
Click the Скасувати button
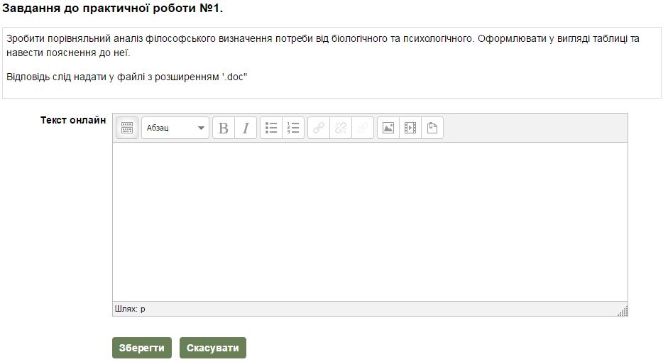pos(213,348)
